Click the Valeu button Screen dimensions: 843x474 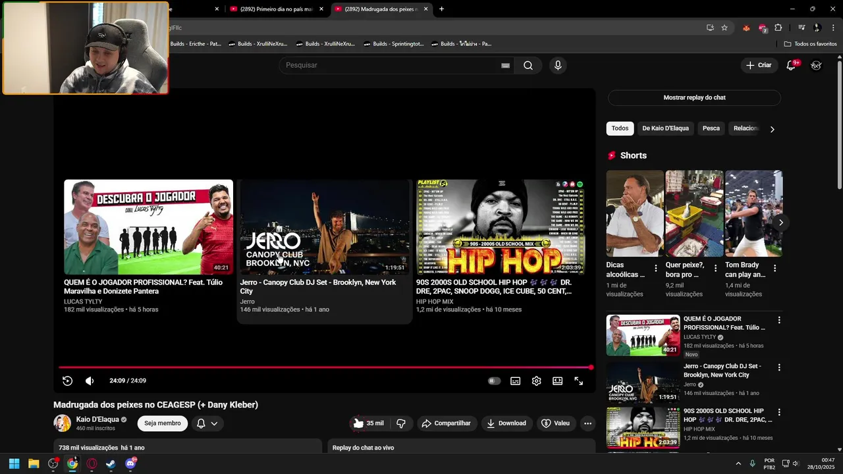[556, 423]
